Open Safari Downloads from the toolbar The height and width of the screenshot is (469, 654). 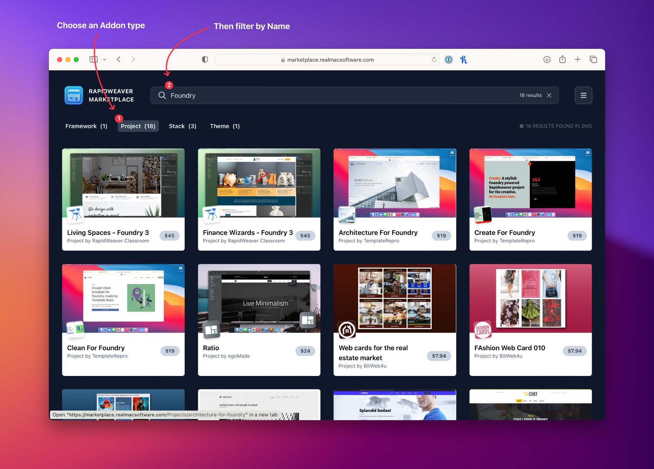547,60
